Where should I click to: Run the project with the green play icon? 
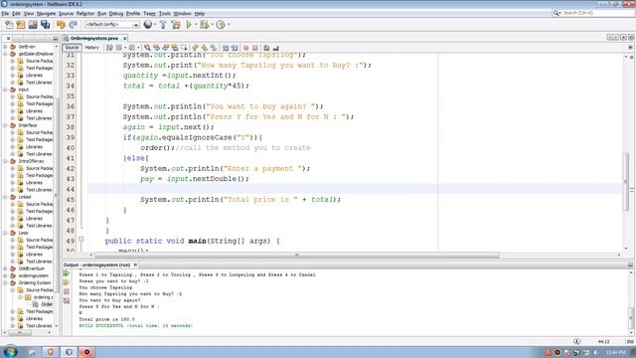point(189,25)
